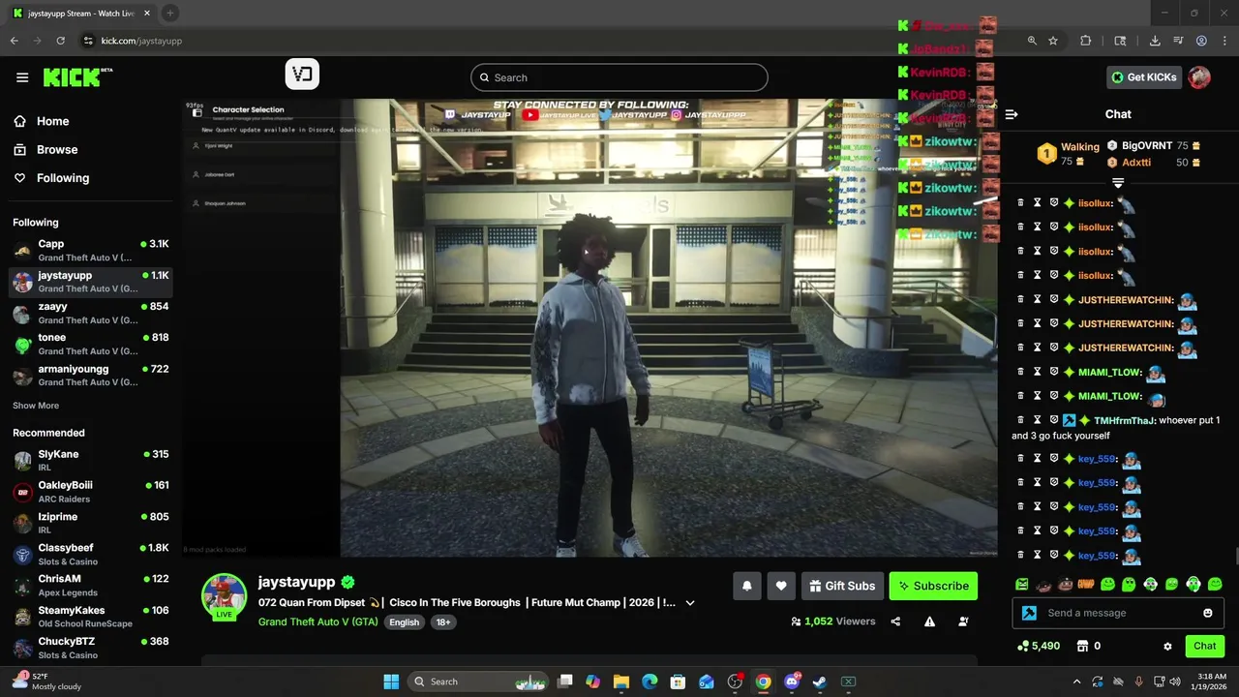This screenshot has height=697, width=1239.
Task: Open the emote picker smiley in chat
Action: click(1207, 613)
